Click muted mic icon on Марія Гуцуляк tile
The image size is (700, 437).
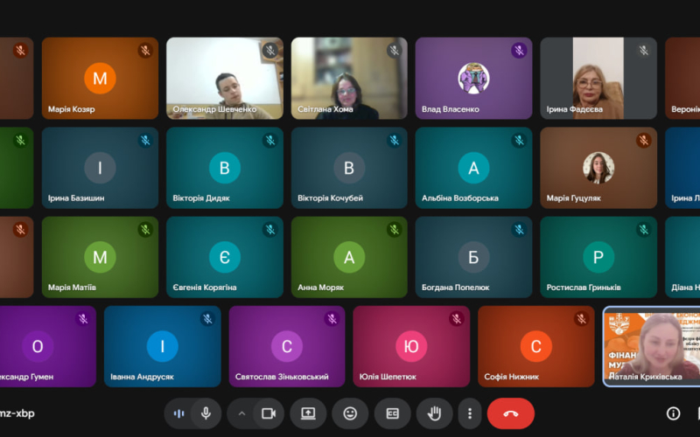643,141
